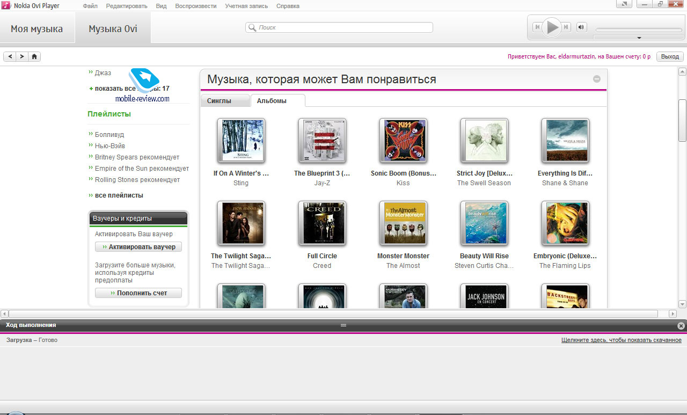The height and width of the screenshot is (415, 687).
Task: Skip to previous track
Action: (537, 27)
